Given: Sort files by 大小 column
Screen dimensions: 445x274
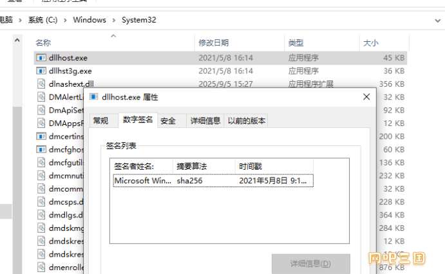Looking at the screenshot, I should 384,43.
